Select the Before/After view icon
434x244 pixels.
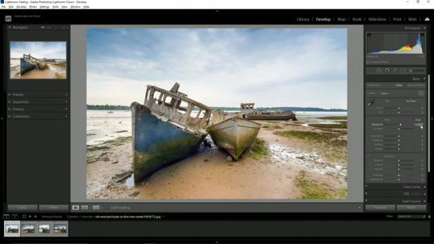click(96, 207)
